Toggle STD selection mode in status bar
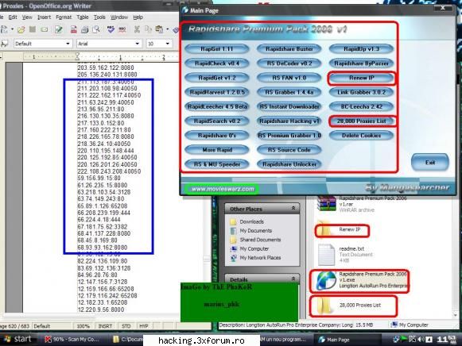This screenshot has height=346, width=462. click(126, 326)
